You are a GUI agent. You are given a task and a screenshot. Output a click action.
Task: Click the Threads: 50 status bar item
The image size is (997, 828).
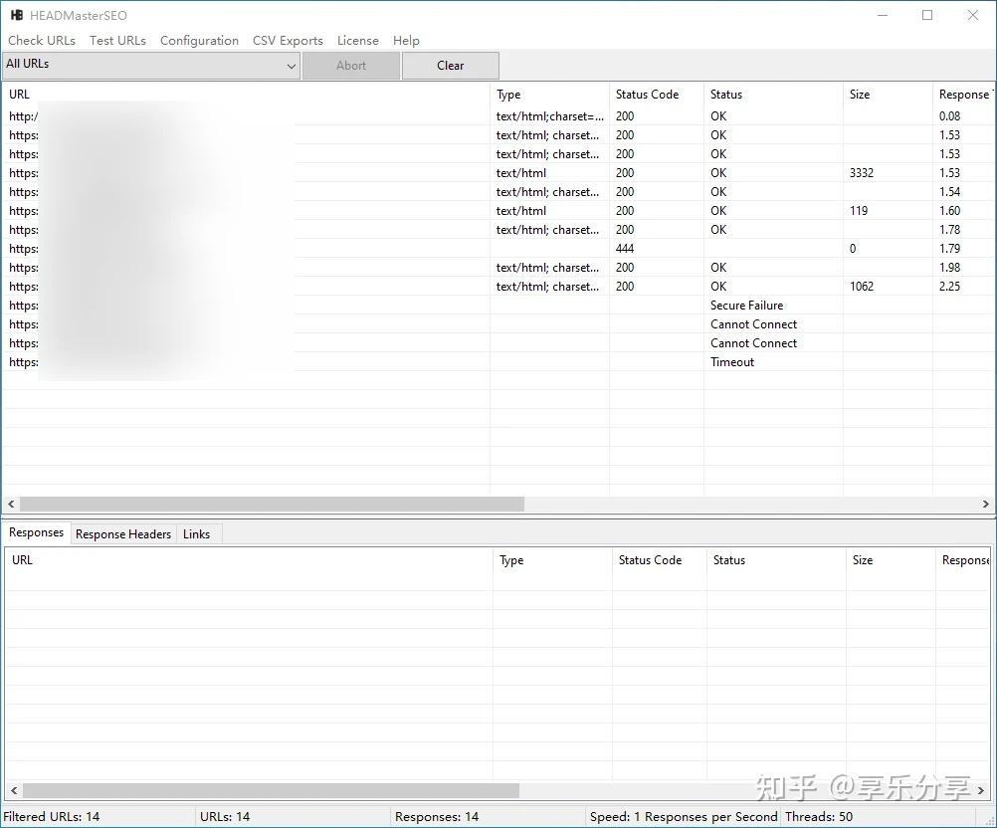[x=819, y=816]
